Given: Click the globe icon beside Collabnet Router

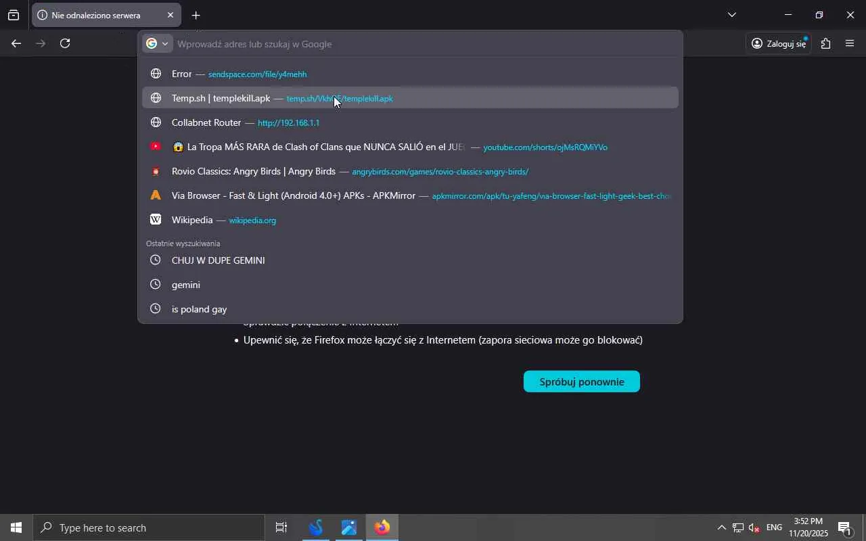Looking at the screenshot, I should click(156, 122).
